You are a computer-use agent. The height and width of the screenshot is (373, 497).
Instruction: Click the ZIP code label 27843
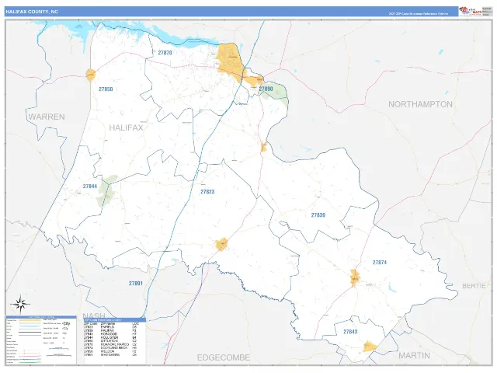point(350,332)
